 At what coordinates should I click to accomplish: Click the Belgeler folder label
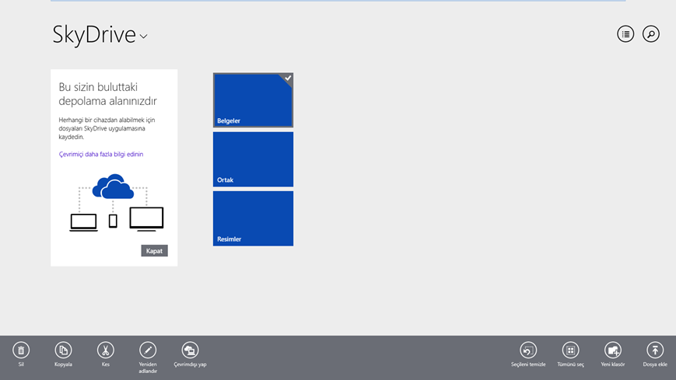coord(229,121)
